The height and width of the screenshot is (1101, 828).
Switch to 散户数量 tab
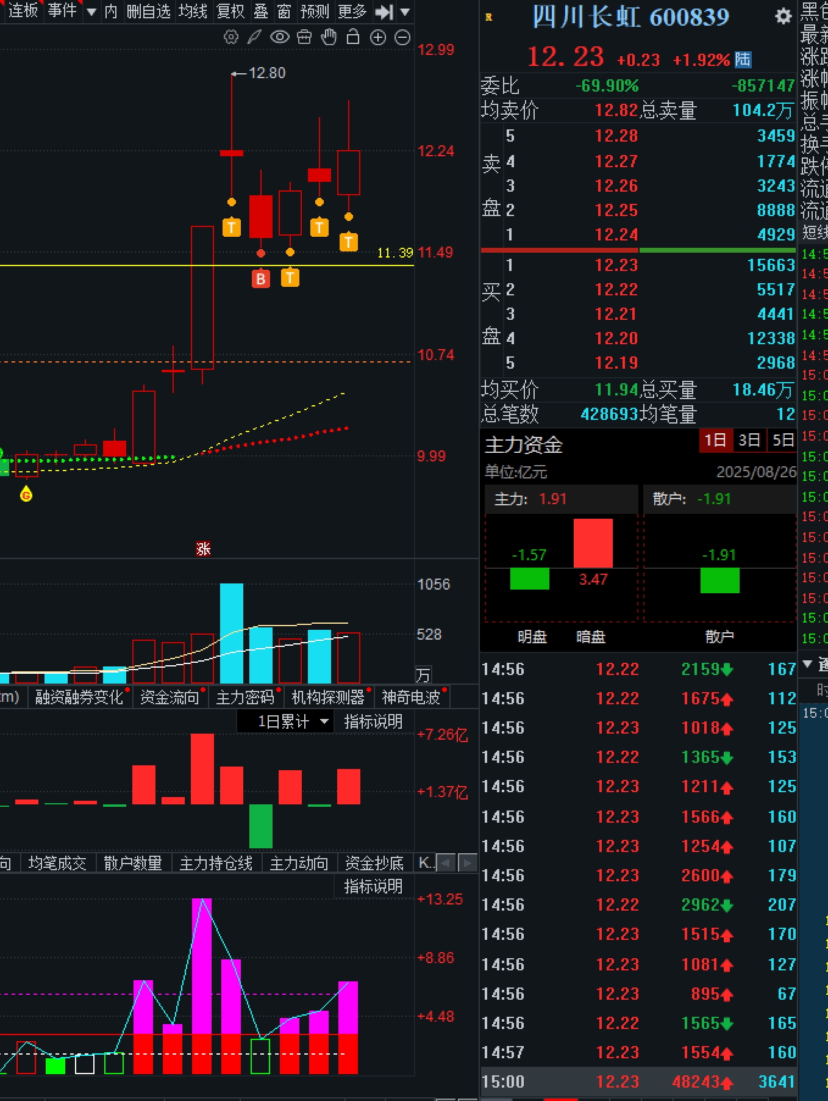point(133,863)
